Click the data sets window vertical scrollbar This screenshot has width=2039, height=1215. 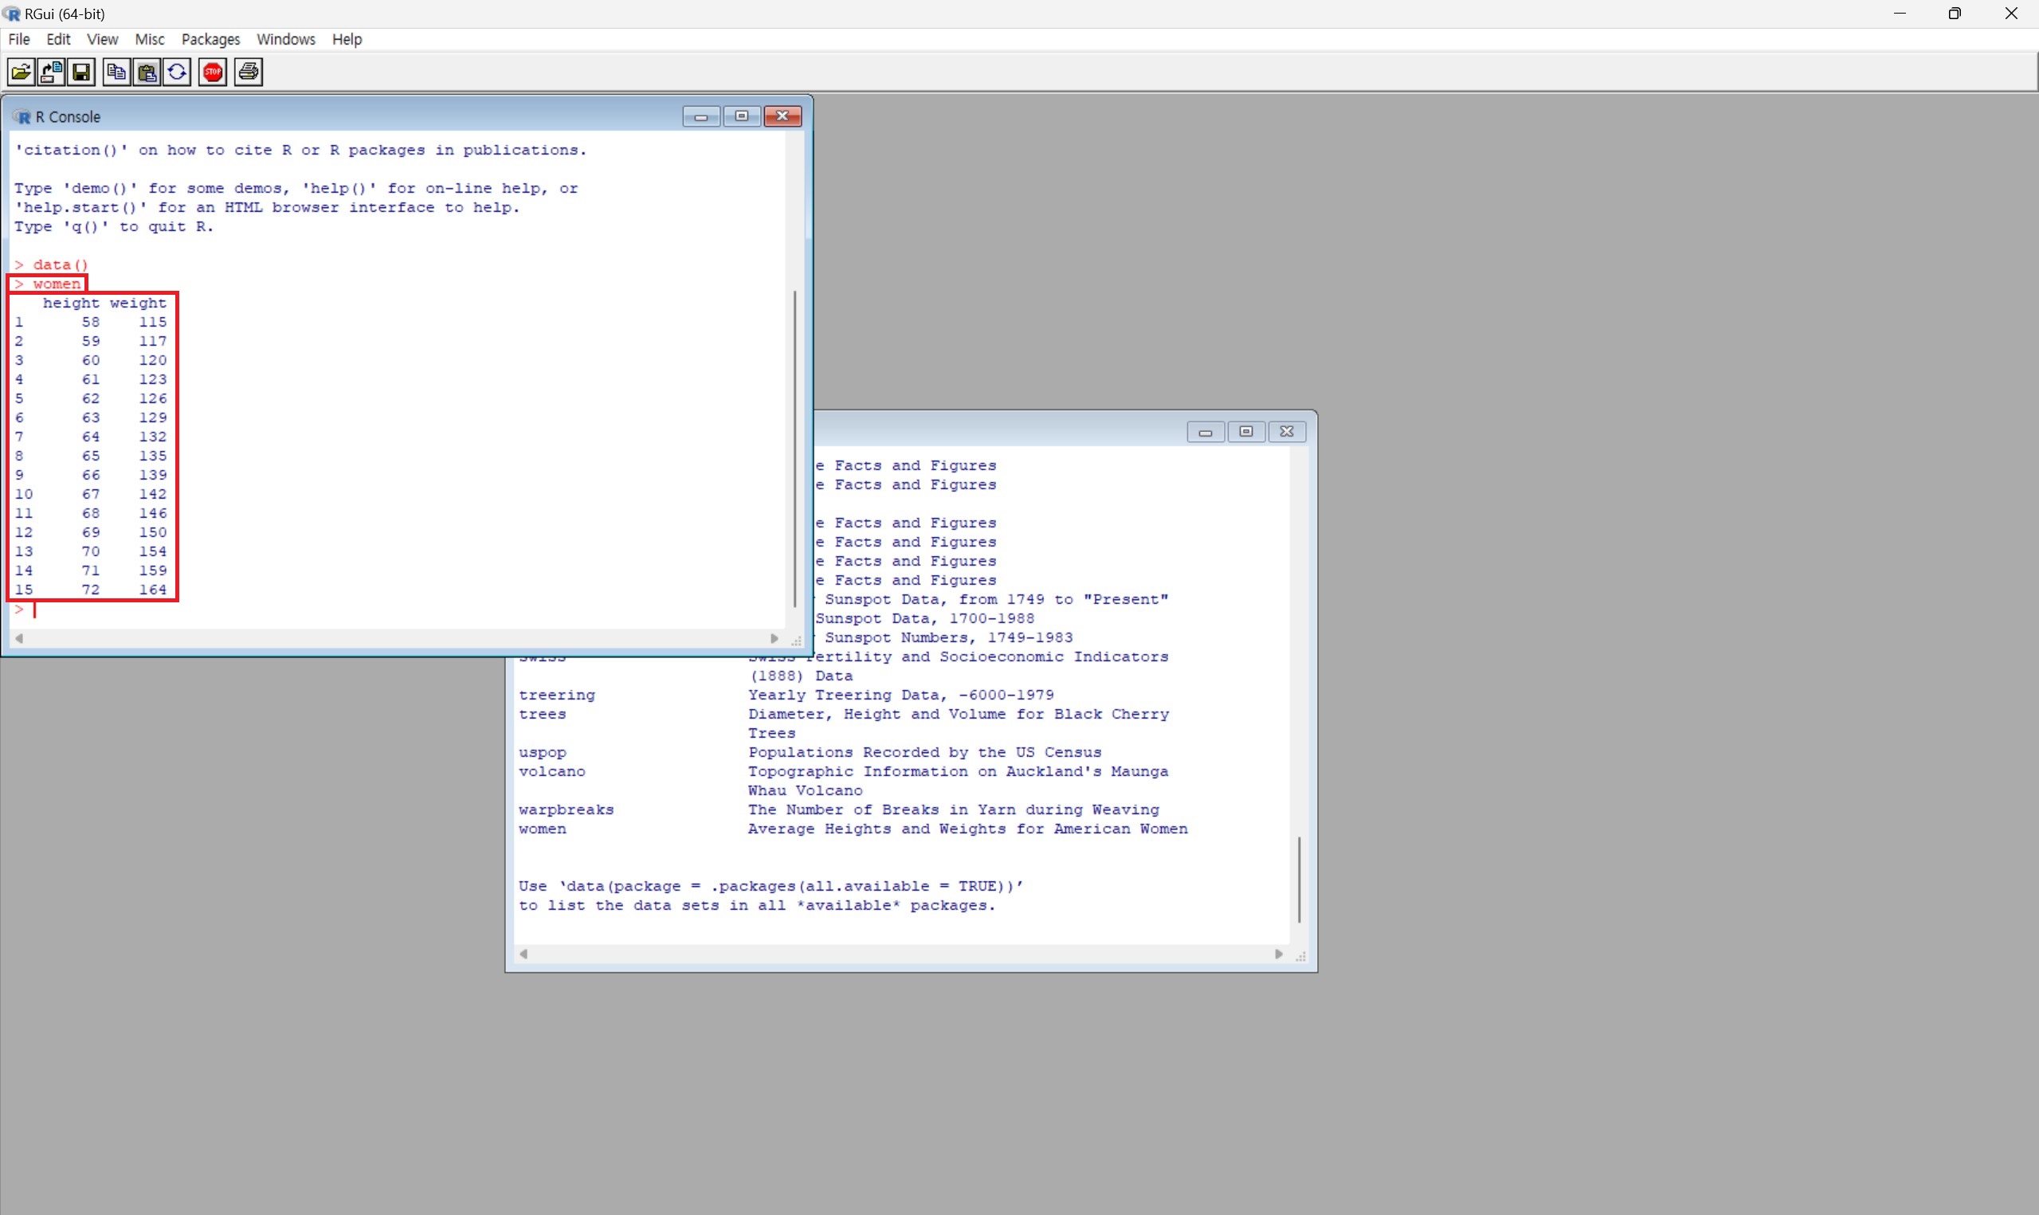[1299, 880]
